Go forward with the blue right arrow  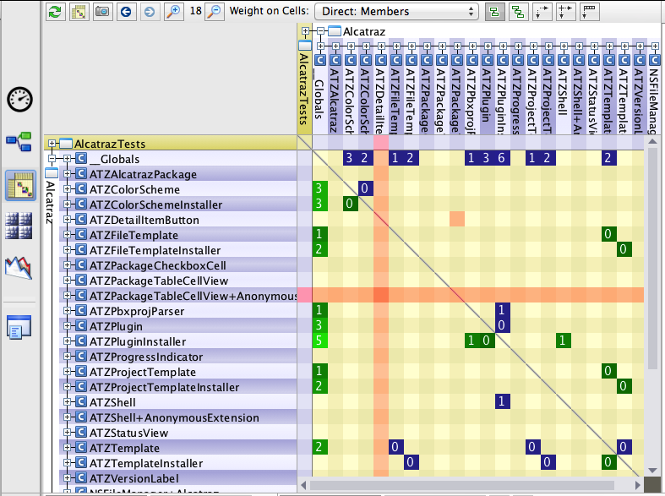pos(150,11)
